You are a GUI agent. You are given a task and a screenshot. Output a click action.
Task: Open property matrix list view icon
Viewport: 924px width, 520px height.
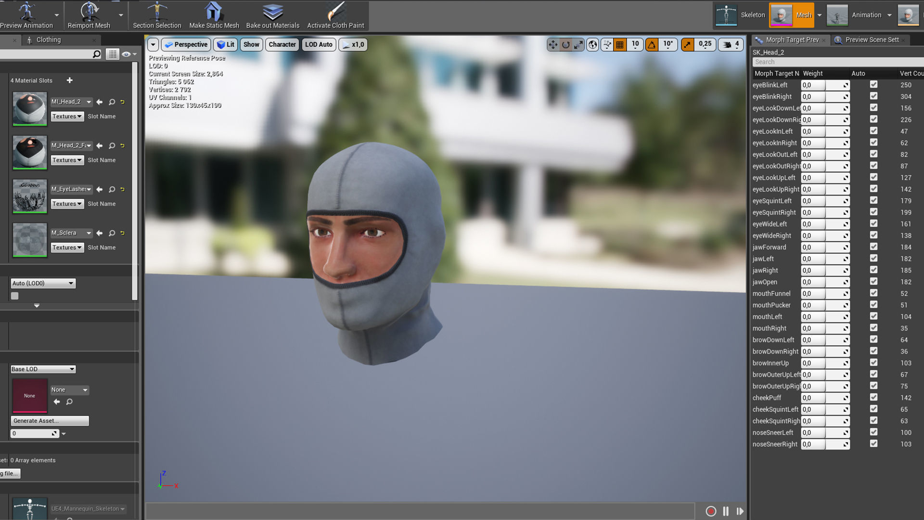[x=113, y=54]
